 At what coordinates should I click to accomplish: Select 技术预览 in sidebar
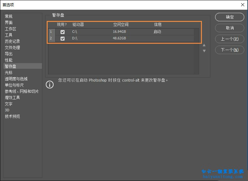pos(12,116)
